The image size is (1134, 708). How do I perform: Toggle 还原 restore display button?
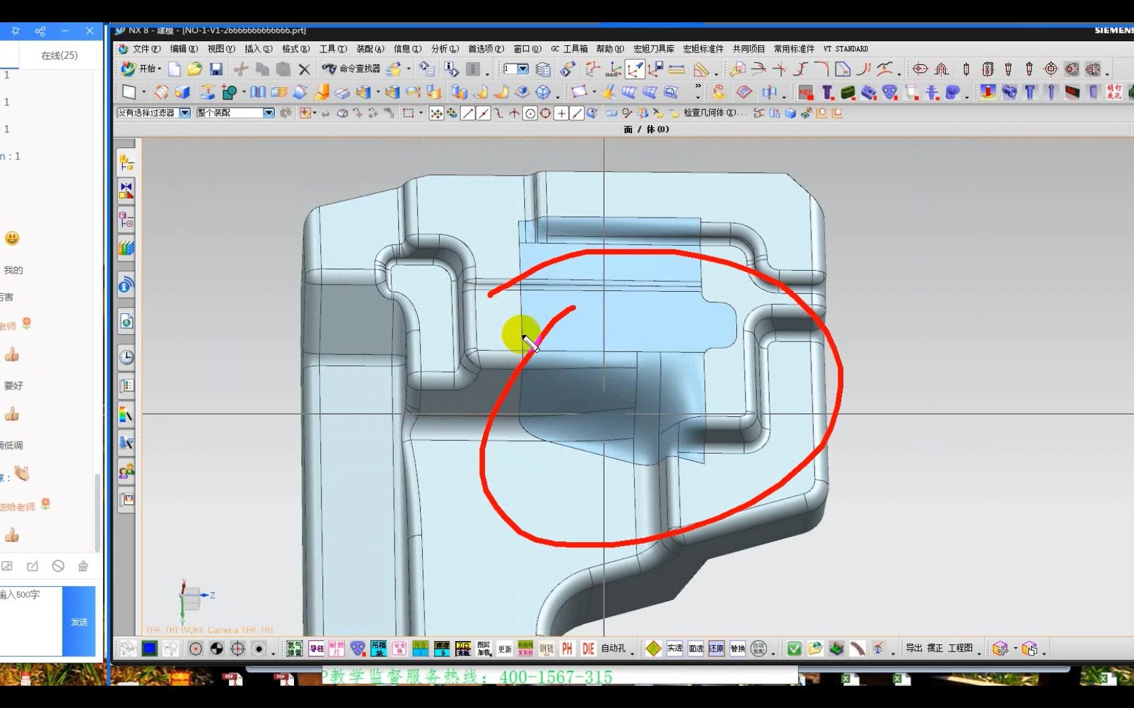click(x=717, y=648)
